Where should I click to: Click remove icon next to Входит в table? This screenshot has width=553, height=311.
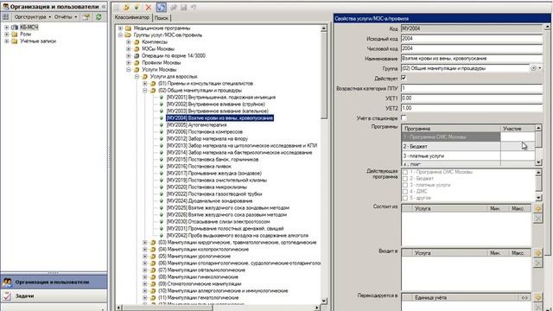pos(537,263)
